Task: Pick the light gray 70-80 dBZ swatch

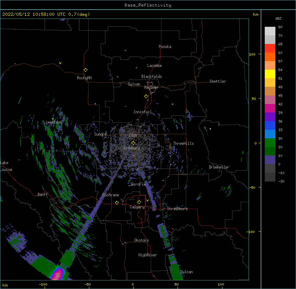Action: tap(270, 31)
